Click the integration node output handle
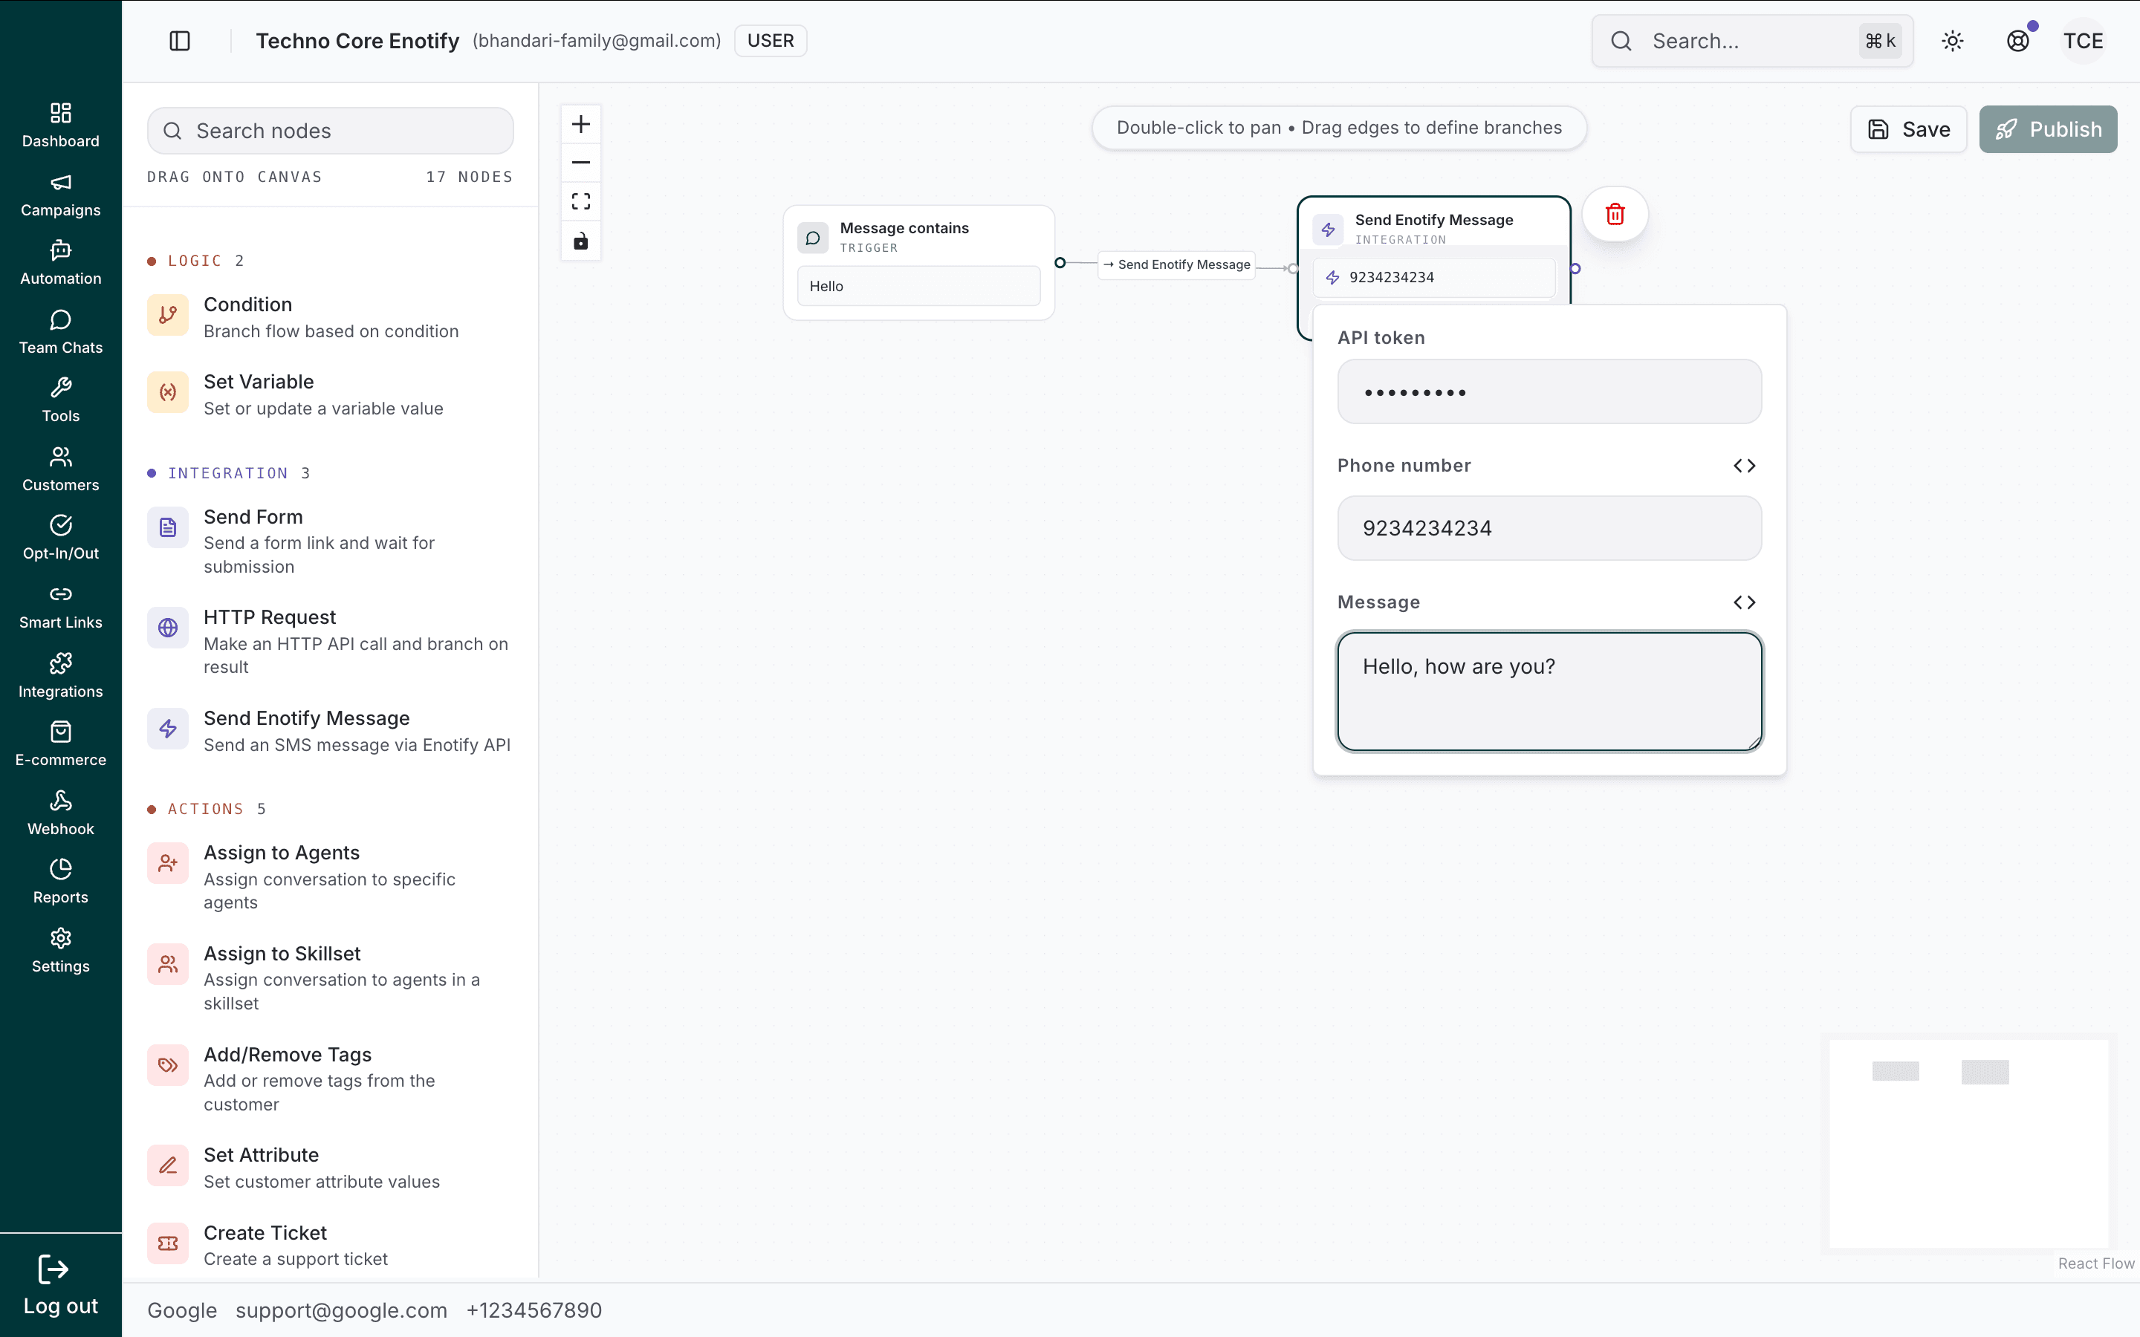This screenshot has height=1337, width=2140. pyautogui.click(x=1574, y=269)
